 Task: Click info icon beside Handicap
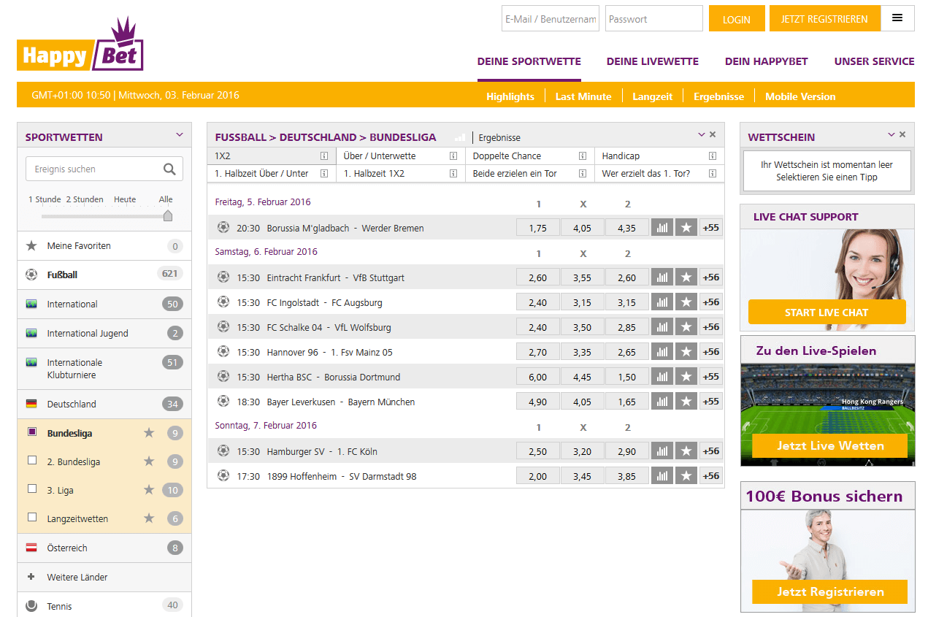point(712,156)
